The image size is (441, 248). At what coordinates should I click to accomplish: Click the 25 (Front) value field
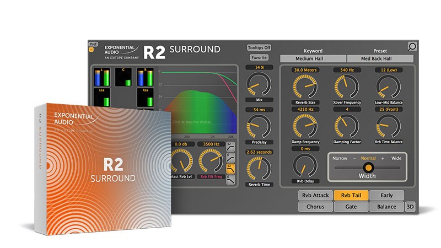click(x=389, y=109)
